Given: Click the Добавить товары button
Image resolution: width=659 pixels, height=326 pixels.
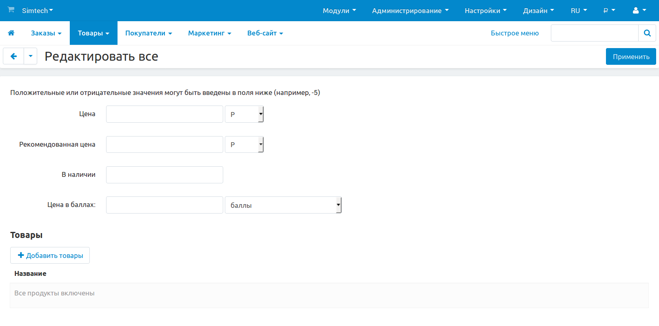Looking at the screenshot, I should click(x=50, y=256).
